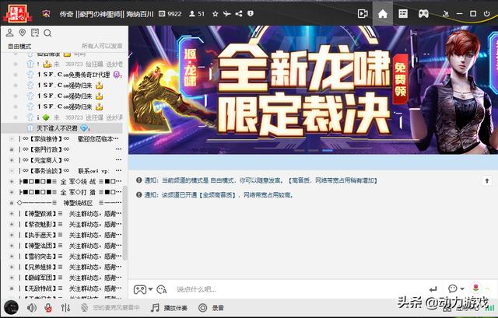Click the 自由模式 mode label
498x318 pixels.
tap(19, 47)
